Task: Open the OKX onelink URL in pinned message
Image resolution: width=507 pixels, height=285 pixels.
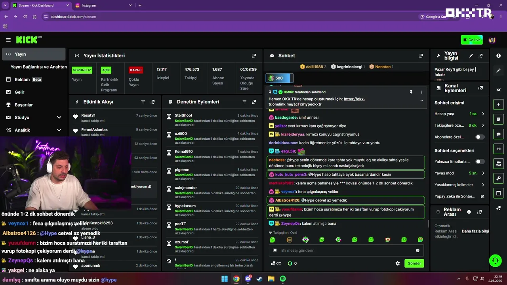Action: pos(317,102)
